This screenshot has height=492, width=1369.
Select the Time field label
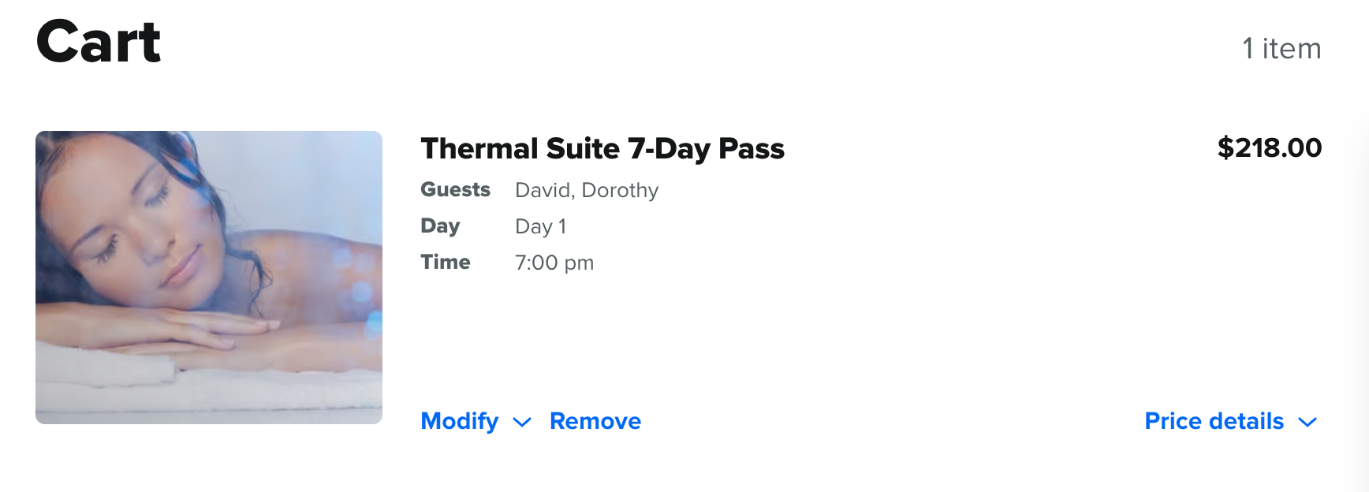click(446, 262)
